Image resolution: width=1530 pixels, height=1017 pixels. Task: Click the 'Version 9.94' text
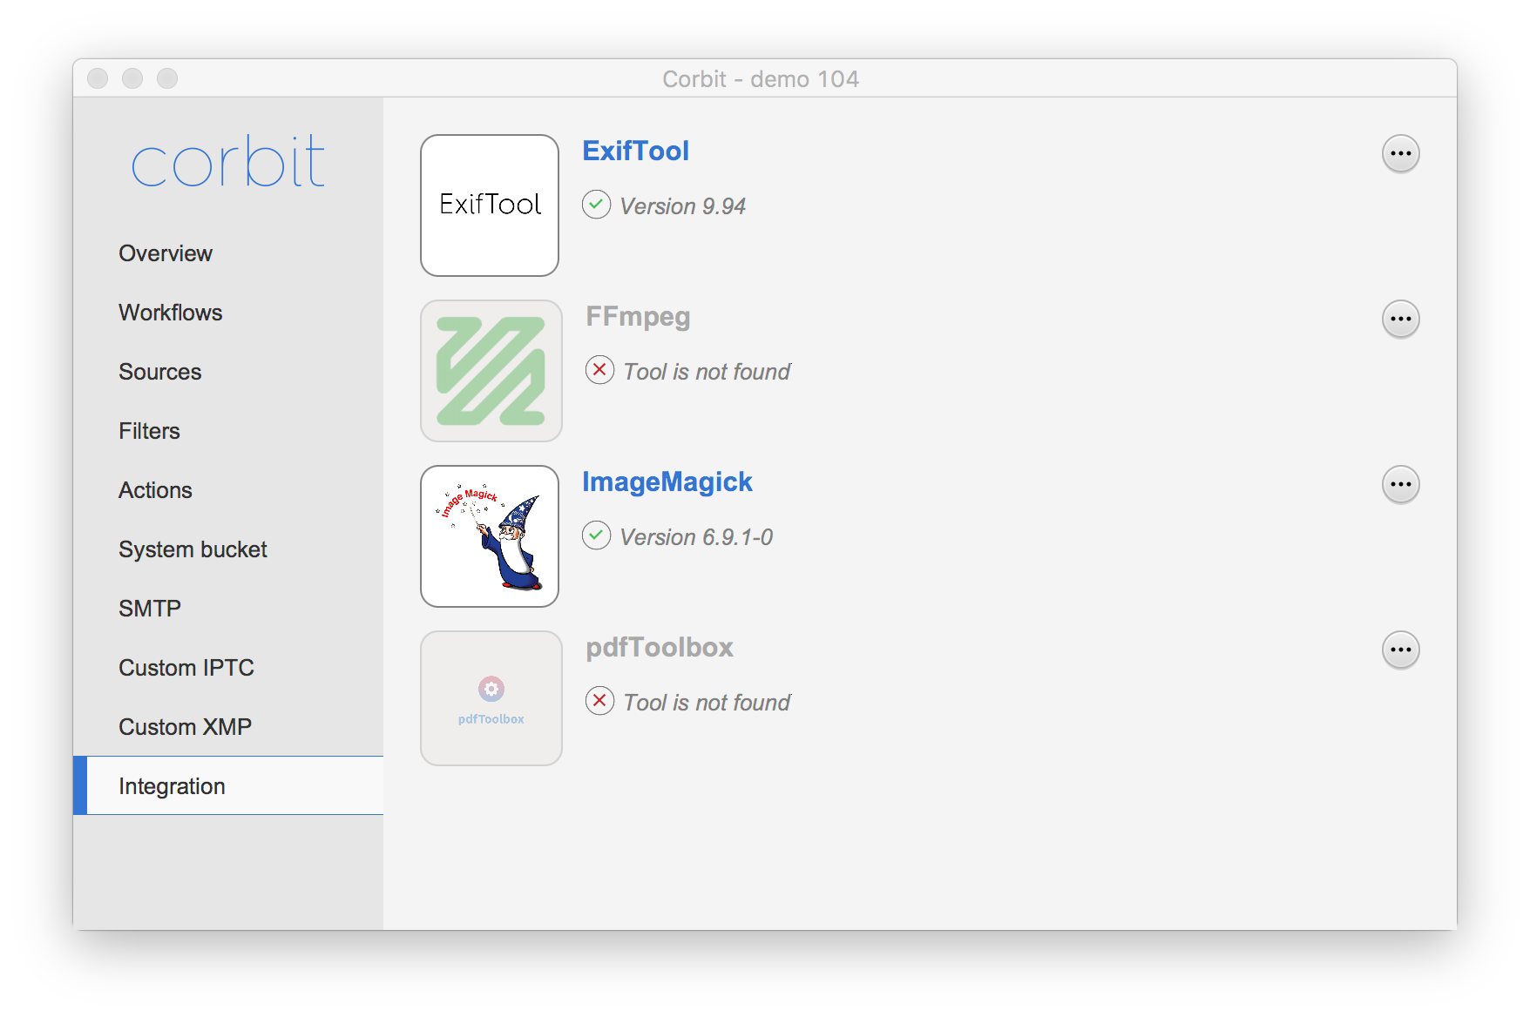click(x=682, y=206)
